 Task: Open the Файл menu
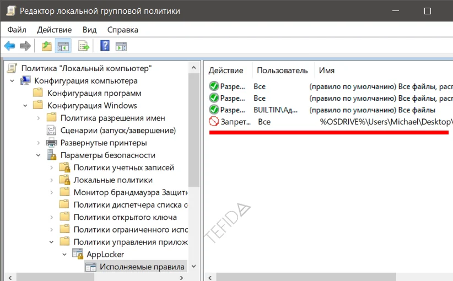(17, 30)
